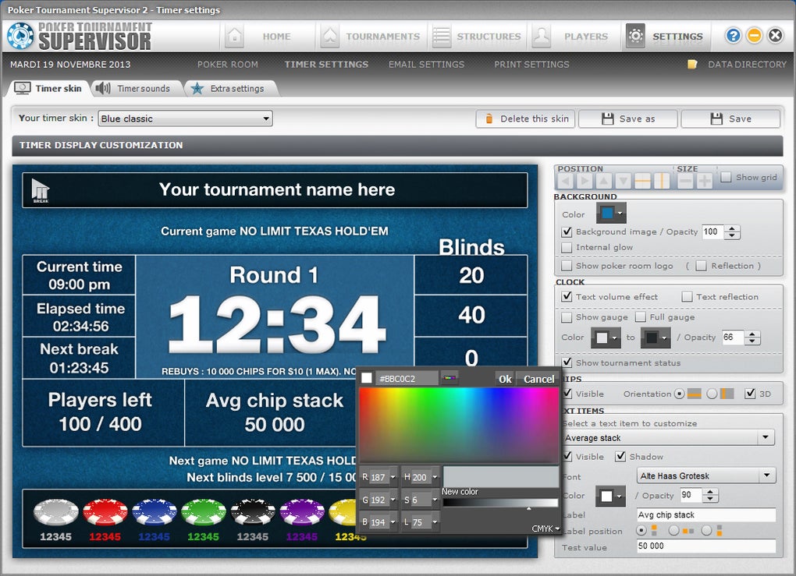The image size is (796, 576).
Task: Center element along vertical line
Action: point(662,181)
